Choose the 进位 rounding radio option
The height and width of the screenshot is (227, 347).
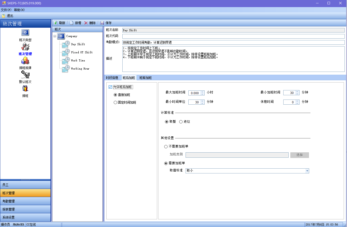point(181,122)
